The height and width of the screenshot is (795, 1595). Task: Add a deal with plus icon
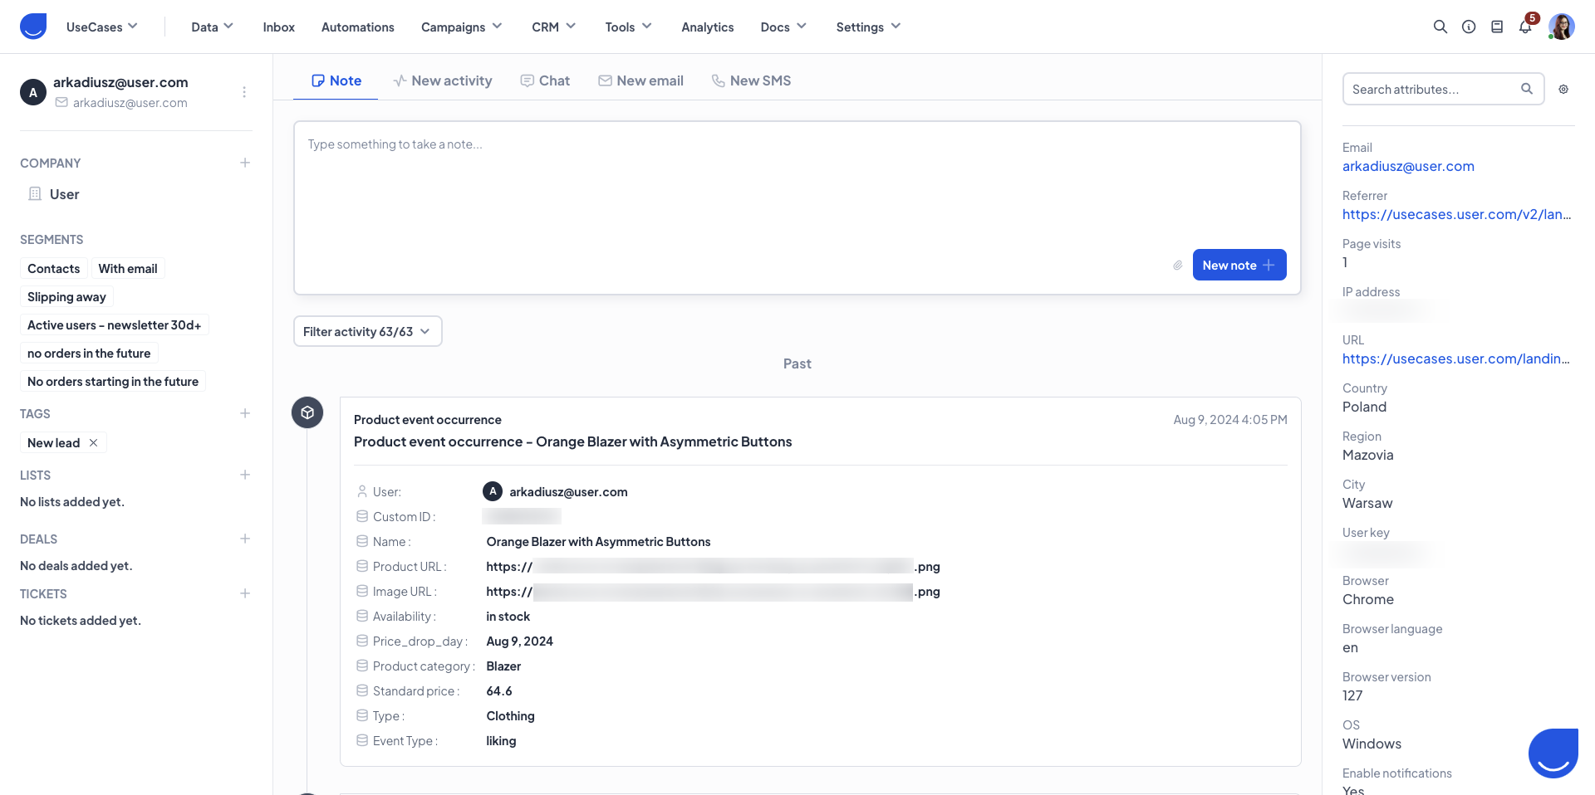(245, 539)
